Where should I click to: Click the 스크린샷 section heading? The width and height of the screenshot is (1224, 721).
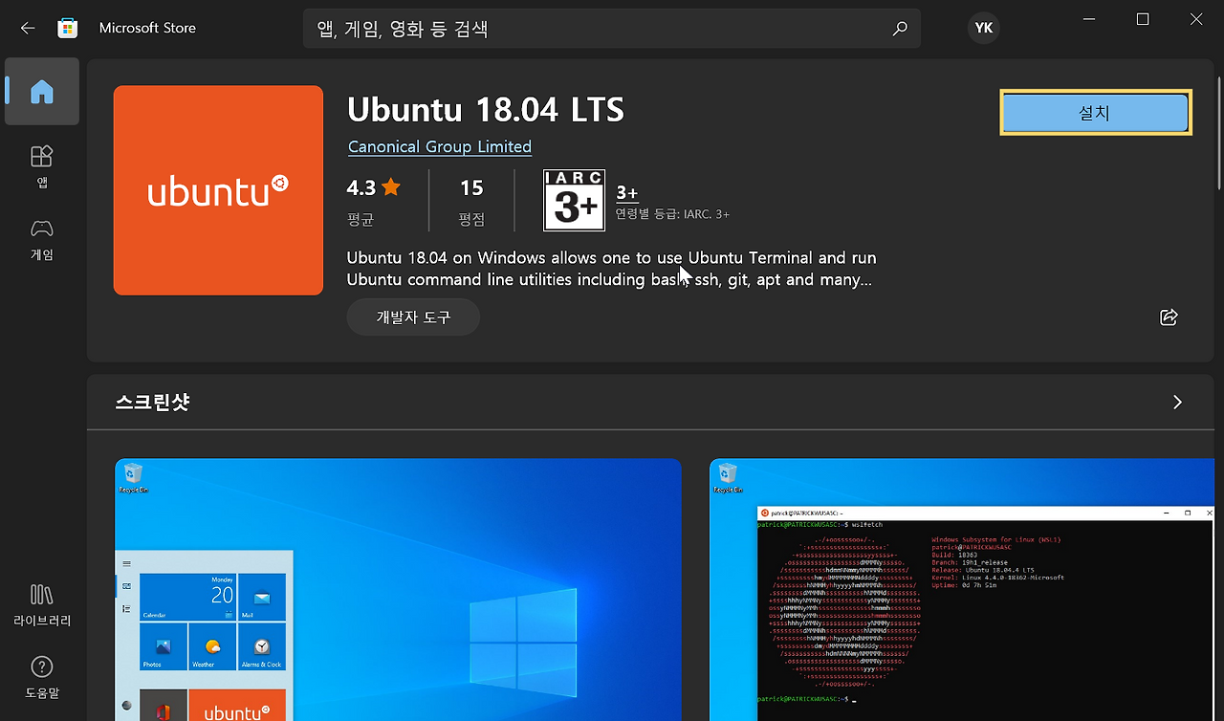[x=152, y=403]
